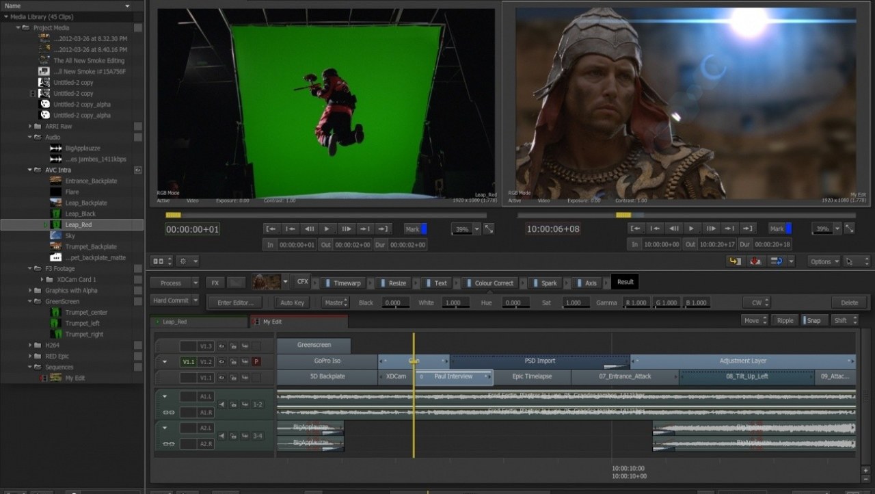Lock the V1.3 video track
The image size is (875, 494).
point(233,346)
